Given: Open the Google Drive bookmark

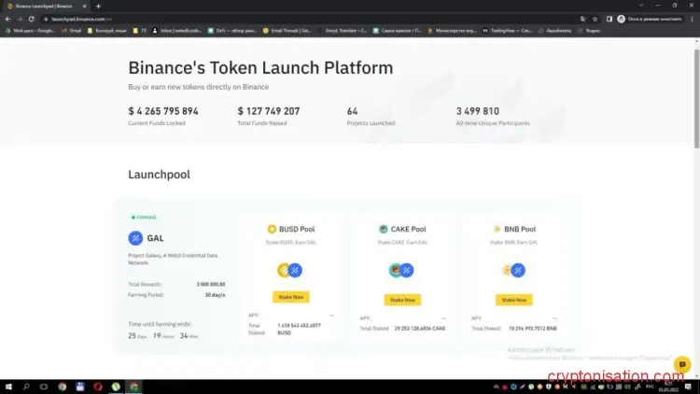Looking at the screenshot, I should pos(30,31).
